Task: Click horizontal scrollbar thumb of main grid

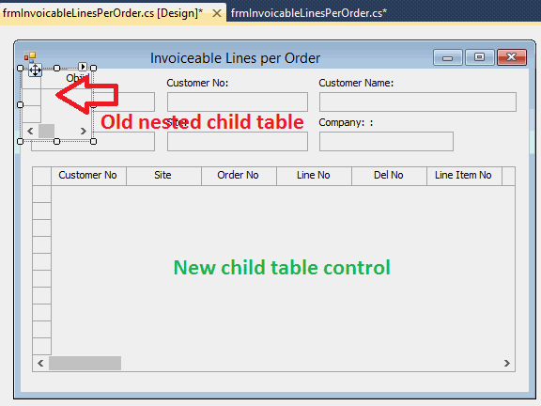Action: 85,363
